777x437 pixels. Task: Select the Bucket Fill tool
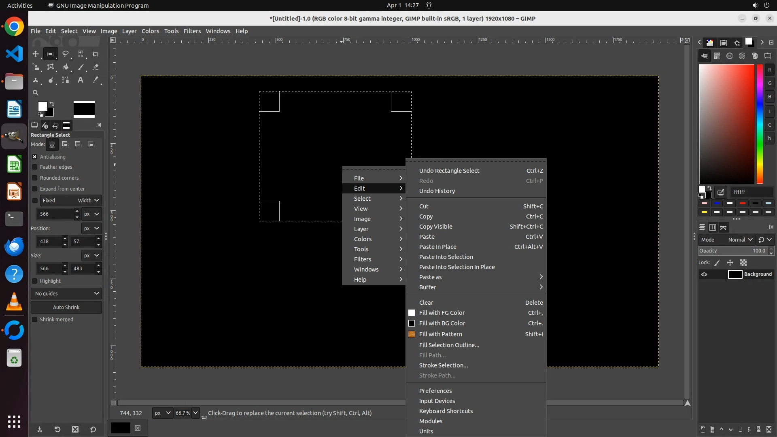pyautogui.click(x=65, y=67)
